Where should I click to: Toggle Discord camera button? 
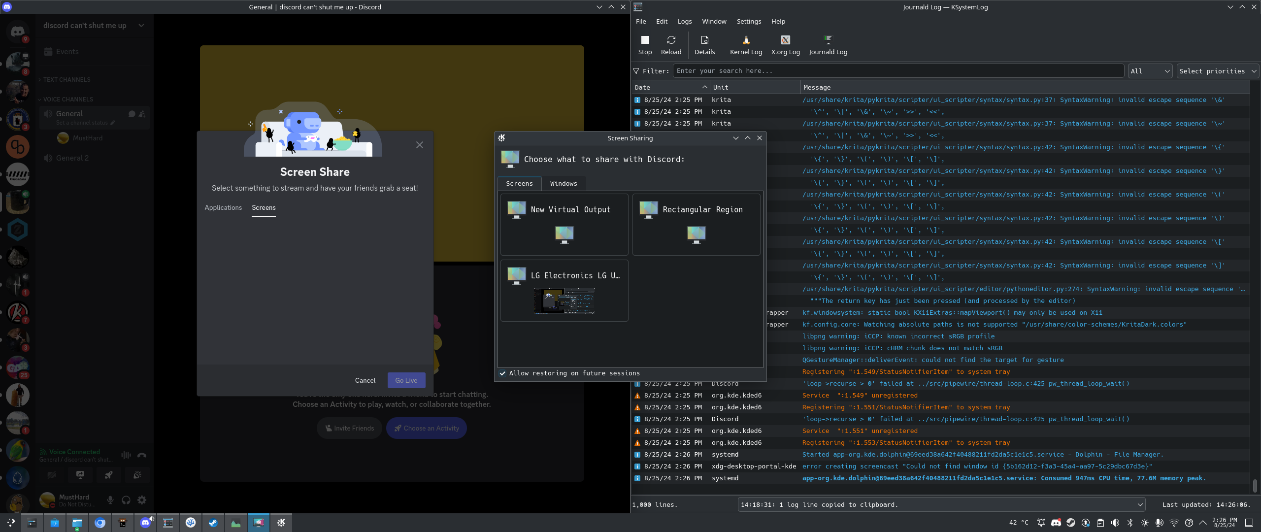click(52, 475)
